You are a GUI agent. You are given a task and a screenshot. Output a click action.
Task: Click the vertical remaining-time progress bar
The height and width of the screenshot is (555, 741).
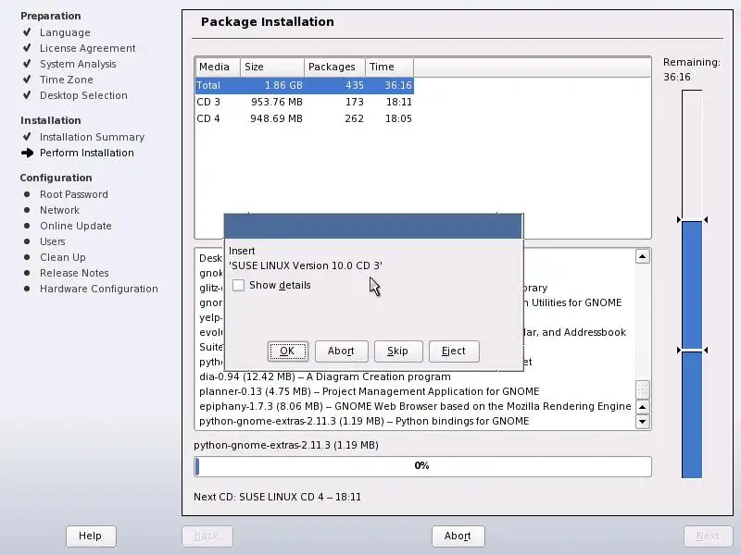click(x=692, y=284)
